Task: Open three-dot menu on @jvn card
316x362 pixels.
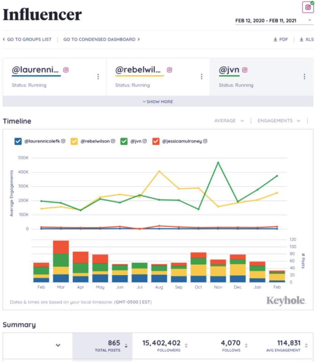Action: pyautogui.click(x=304, y=76)
